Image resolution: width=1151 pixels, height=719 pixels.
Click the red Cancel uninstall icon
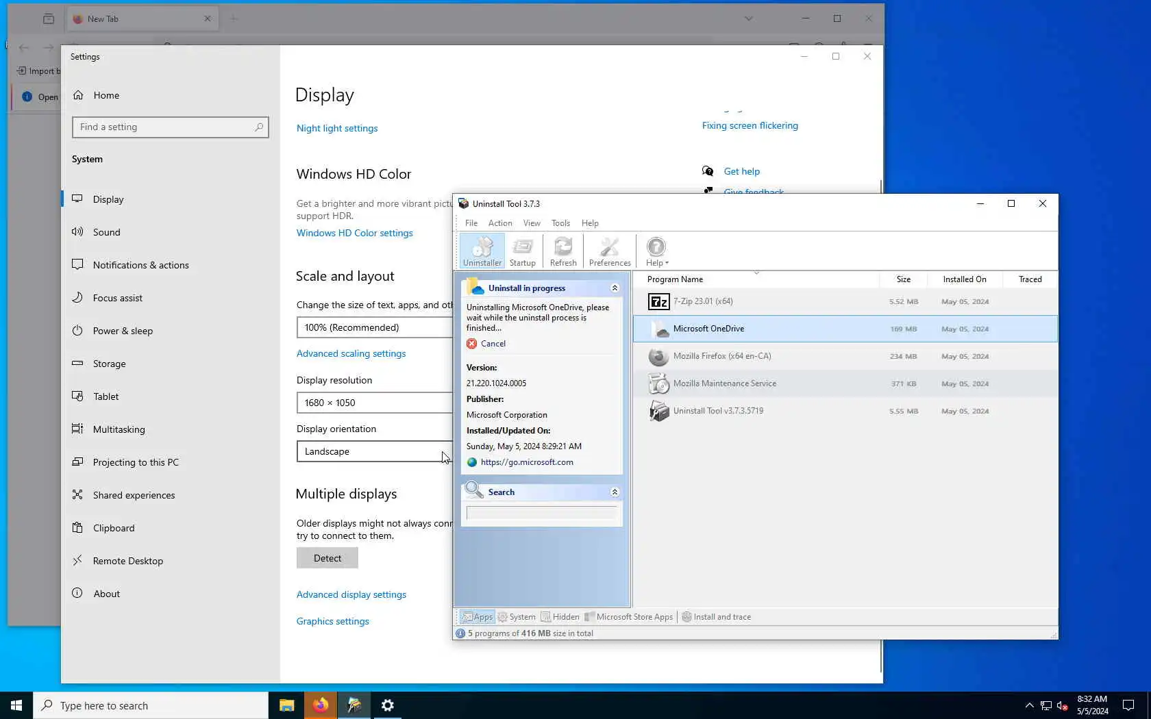coord(471,344)
